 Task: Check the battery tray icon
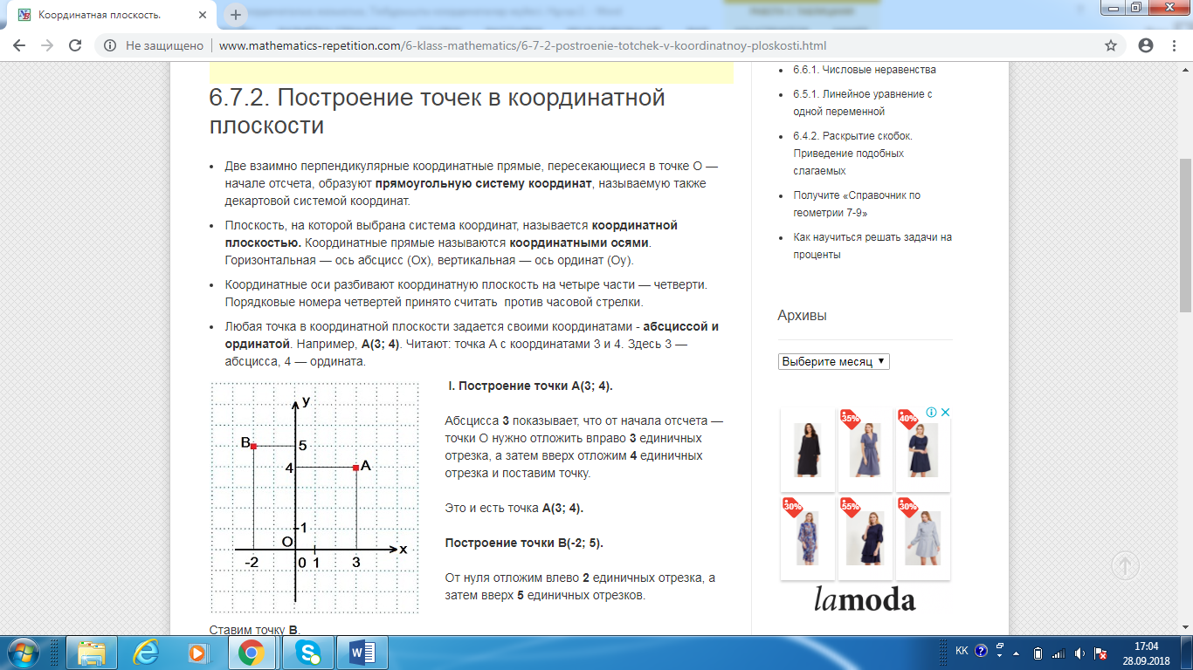pyautogui.click(x=1038, y=653)
